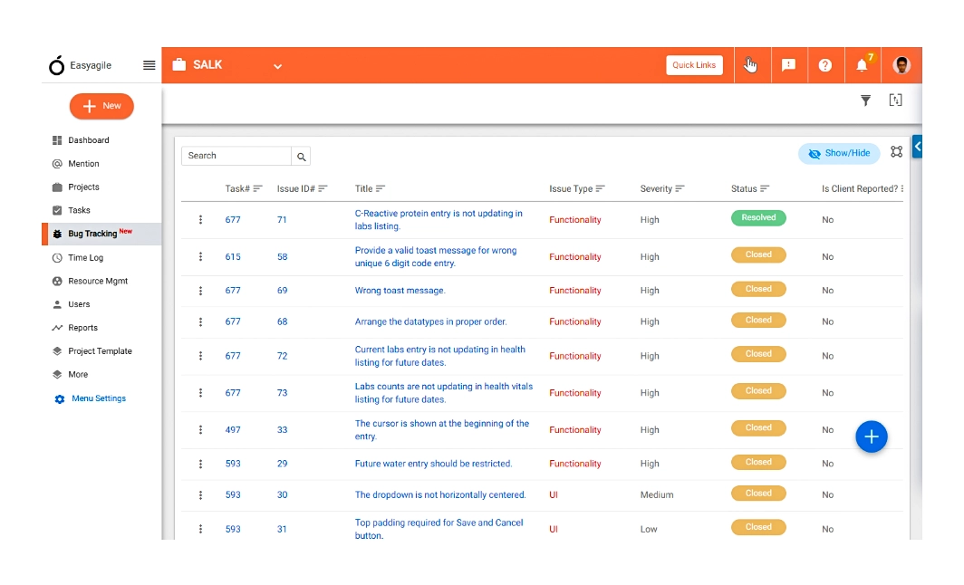The height and width of the screenshot is (585, 964).
Task: Toggle sorting on the Severity column
Action: (679, 188)
